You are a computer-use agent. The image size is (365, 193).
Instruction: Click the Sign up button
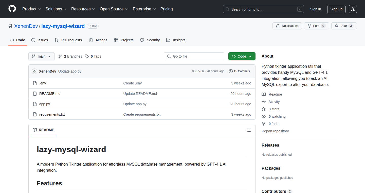[336, 9]
